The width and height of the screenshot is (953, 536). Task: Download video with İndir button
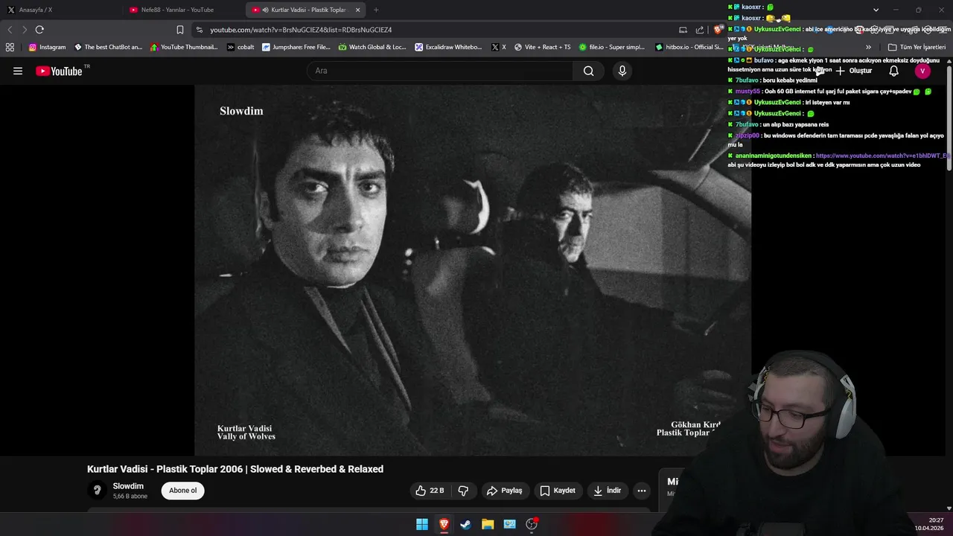pyautogui.click(x=607, y=491)
